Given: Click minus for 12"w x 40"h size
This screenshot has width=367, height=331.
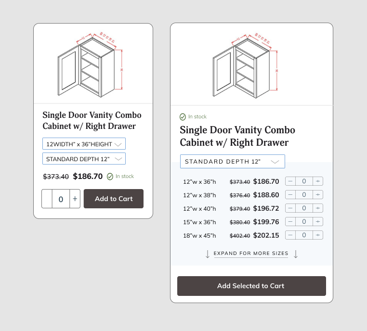Looking at the screenshot, I should pos(290,208).
